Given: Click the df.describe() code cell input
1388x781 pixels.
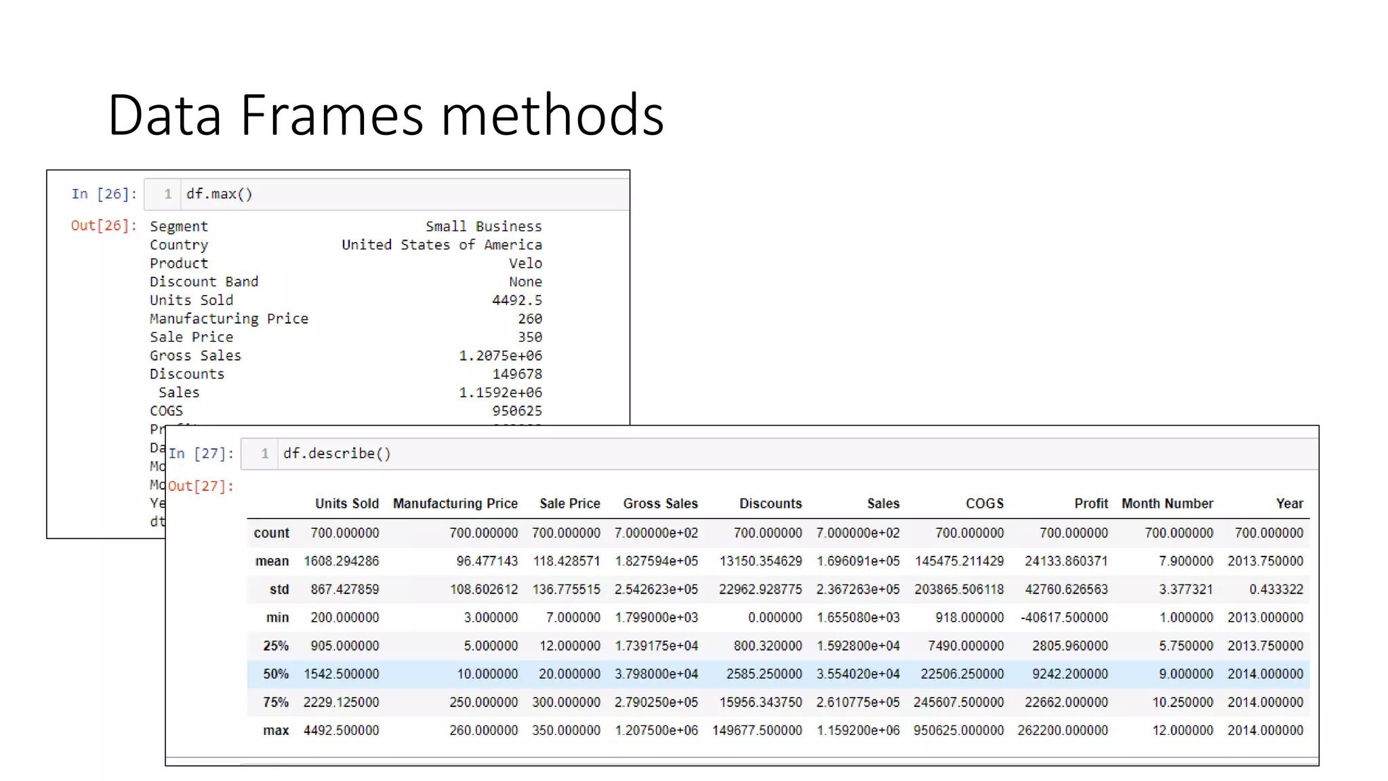Looking at the screenshot, I should pyautogui.click(x=779, y=454).
